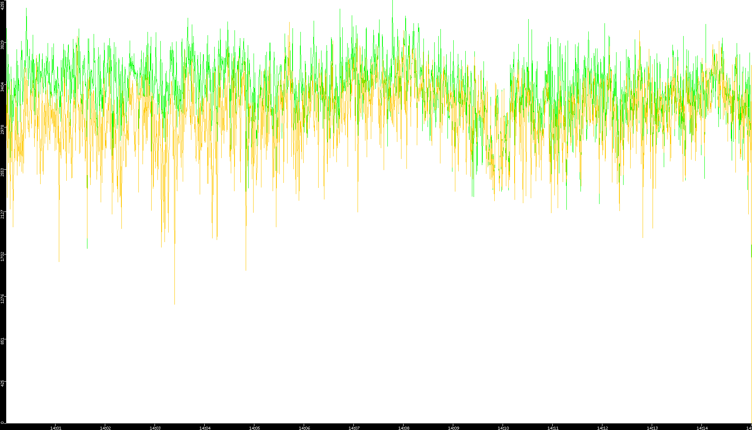Select the 14:02 time axis label
Image resolution: width=752 pixels, height=430 pixels.
106,428
